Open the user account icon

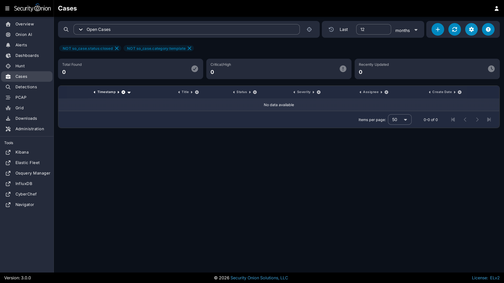pos(496,8)
